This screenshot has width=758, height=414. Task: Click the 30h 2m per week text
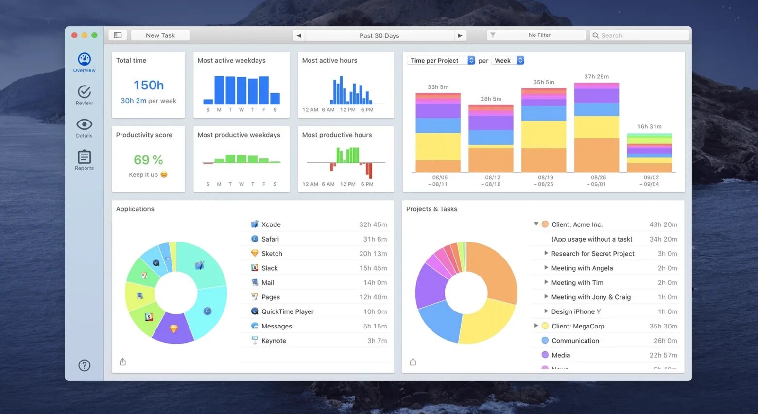pos(148,101)
